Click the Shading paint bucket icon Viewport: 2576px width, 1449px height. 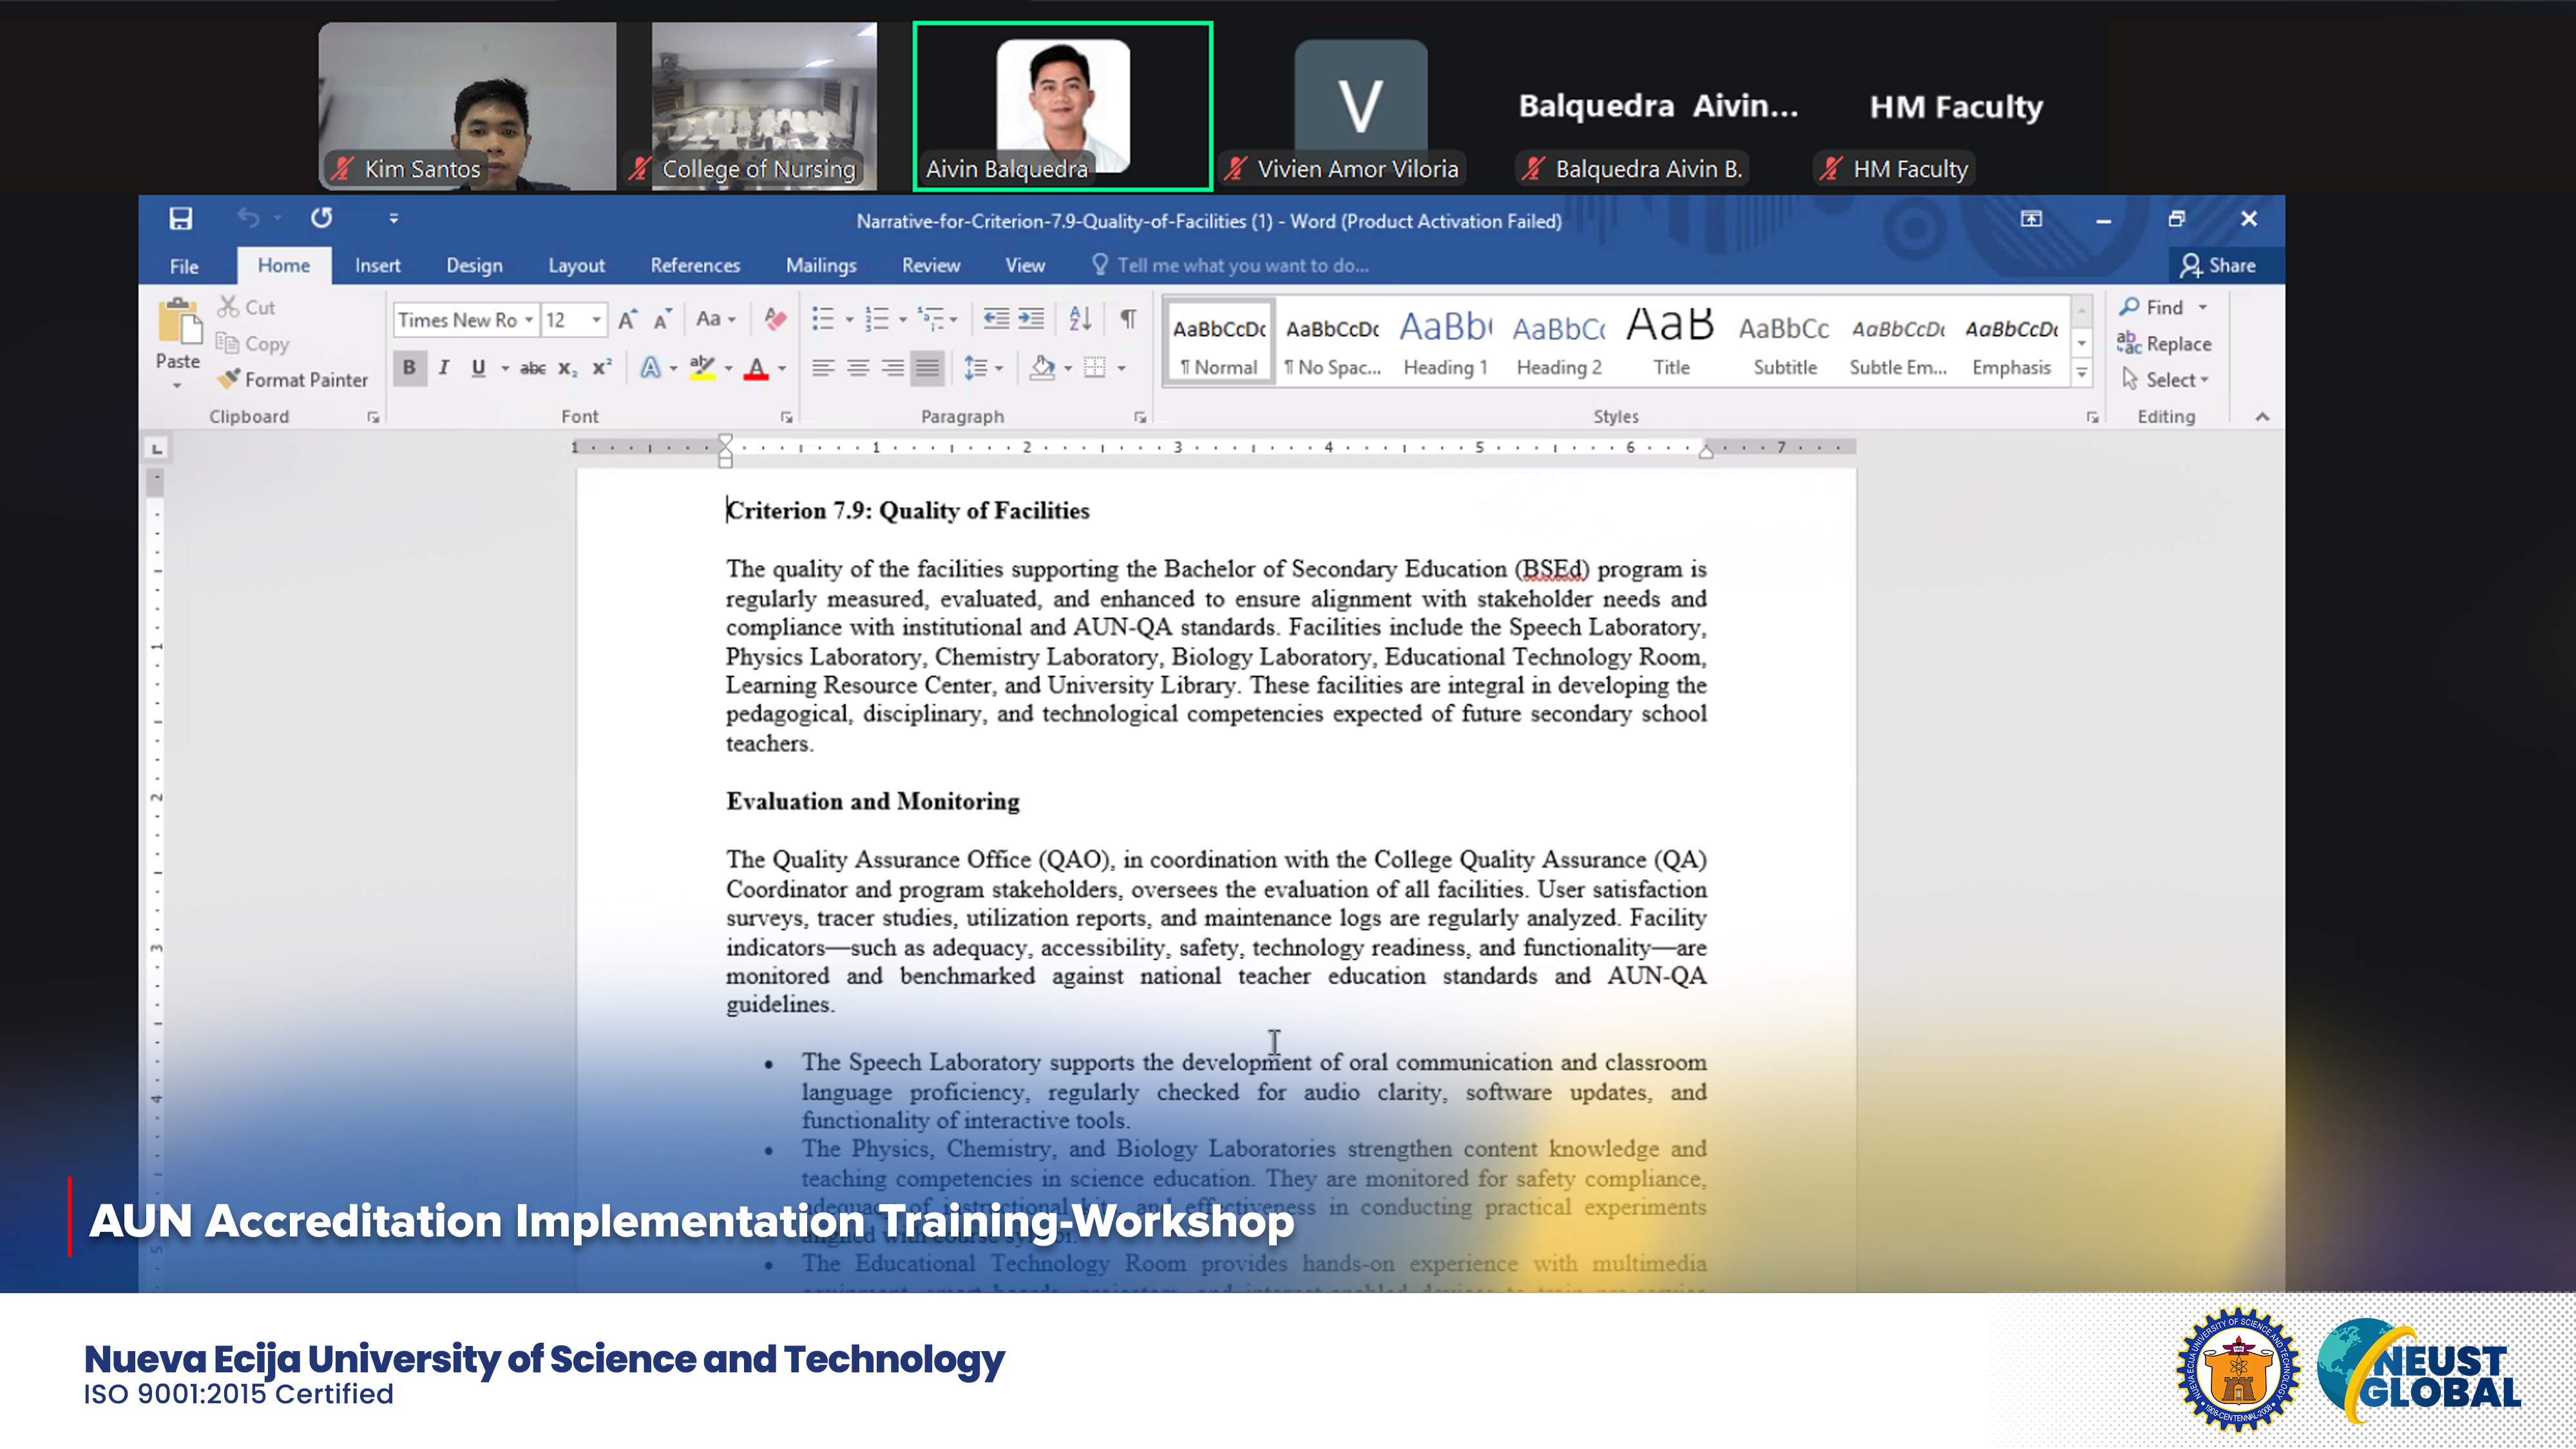1042,368
